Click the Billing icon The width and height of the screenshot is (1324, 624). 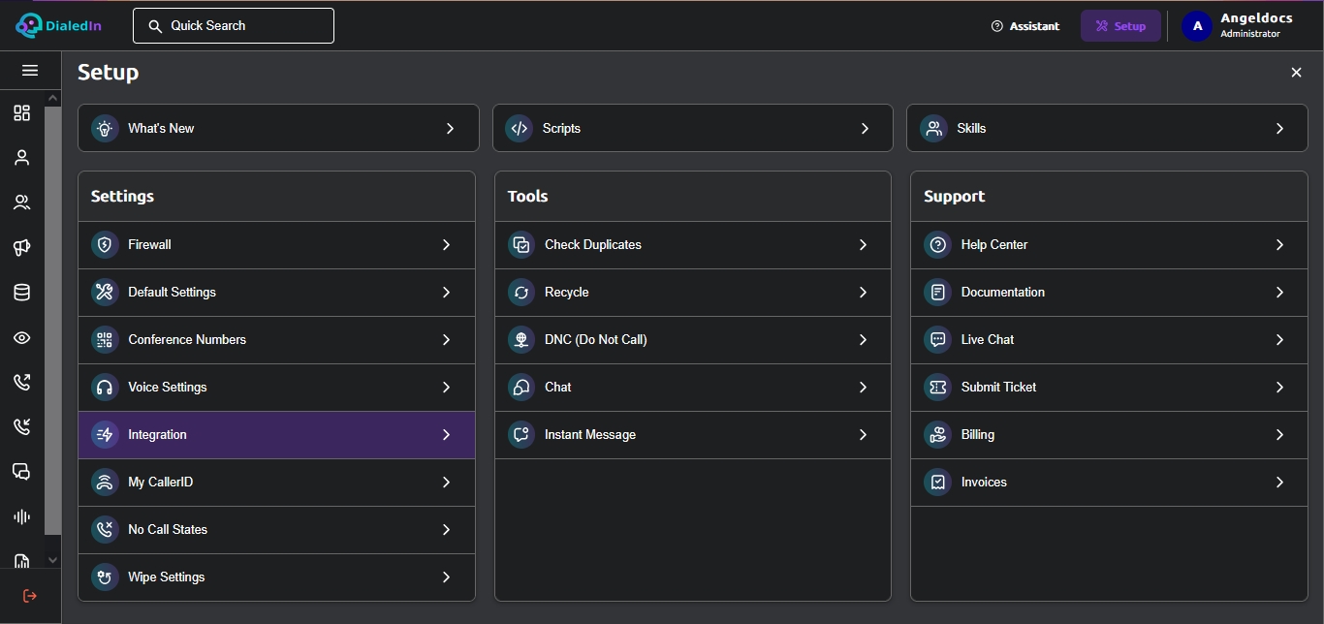[937, 435]
